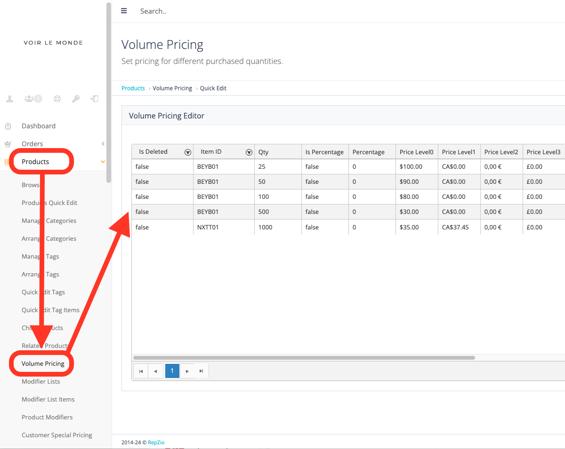
Task: Select the Qty 500 cell
Action: coord(278,212)
